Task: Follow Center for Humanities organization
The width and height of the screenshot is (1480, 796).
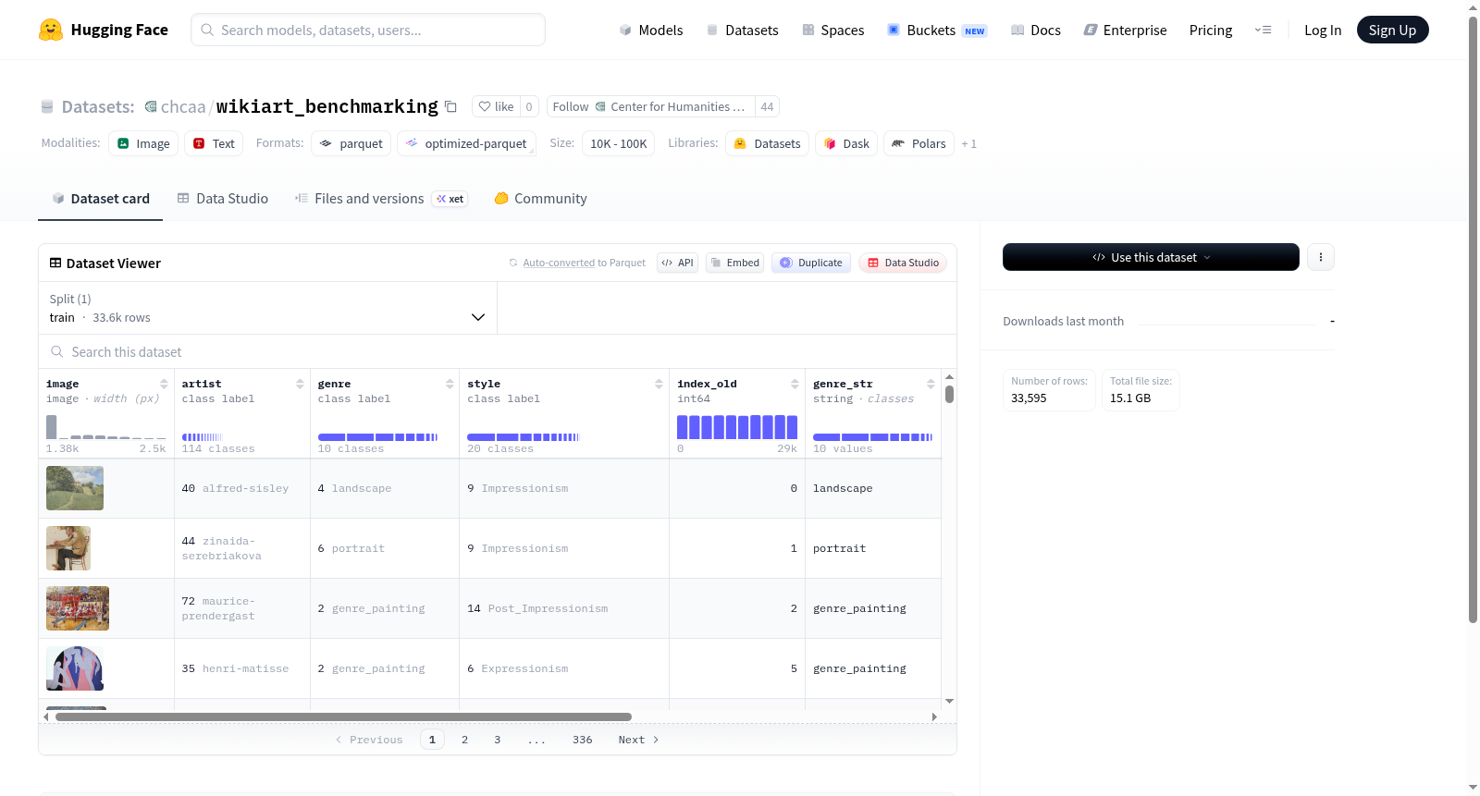Action: (650, 106)
